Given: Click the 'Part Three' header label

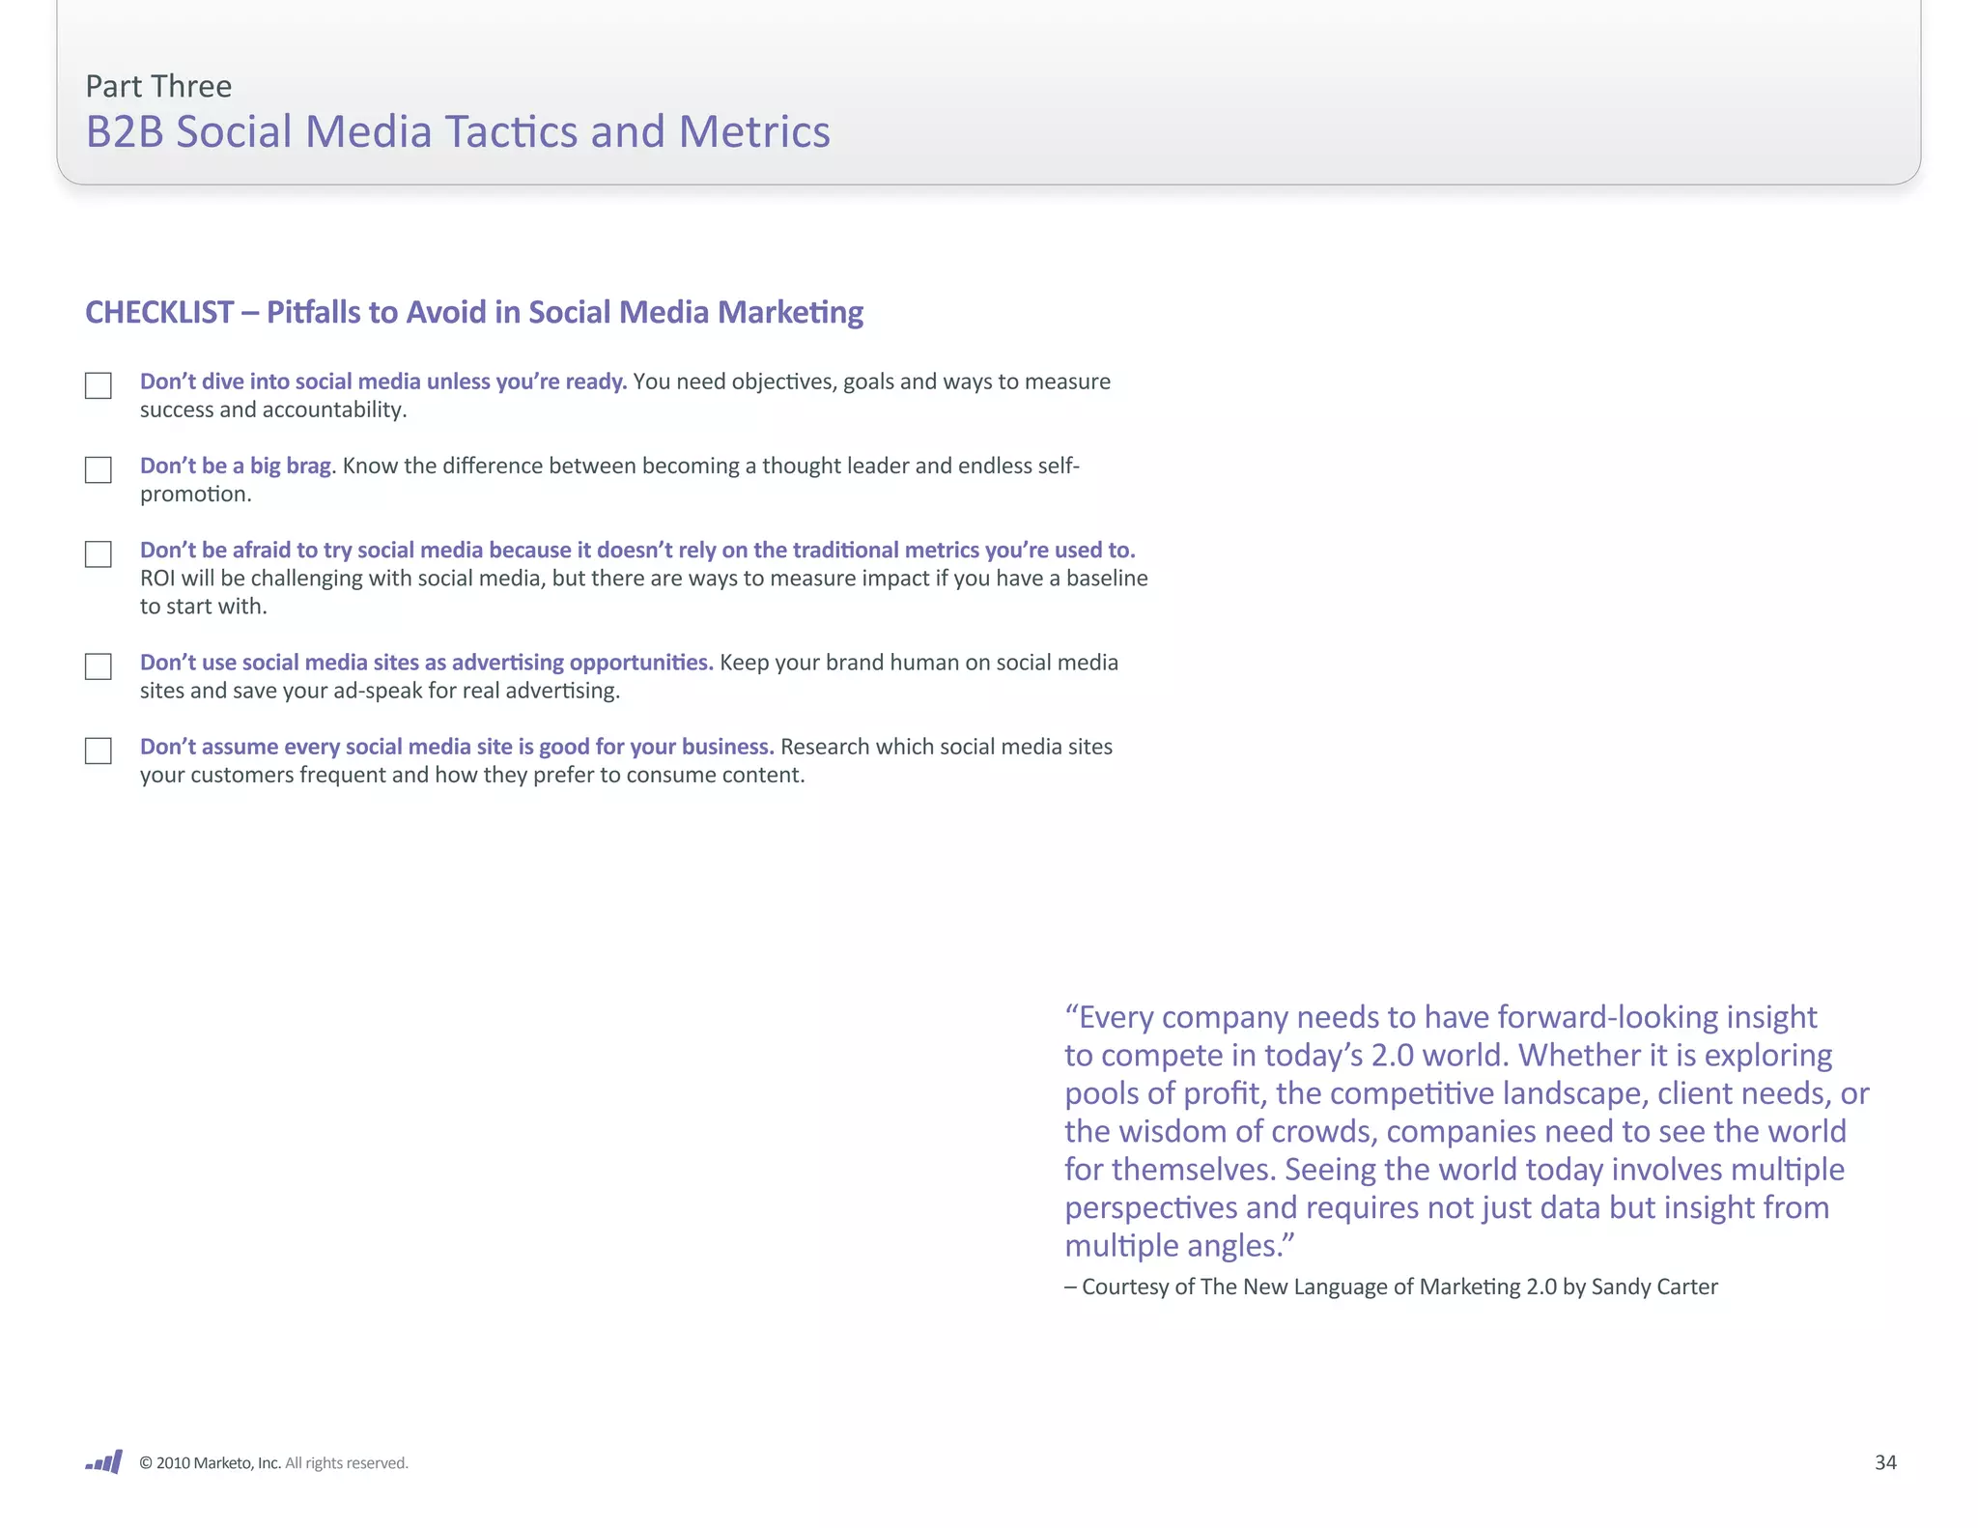Looking at the screenshot, I should pyautogui.click(x=158, y=87).
